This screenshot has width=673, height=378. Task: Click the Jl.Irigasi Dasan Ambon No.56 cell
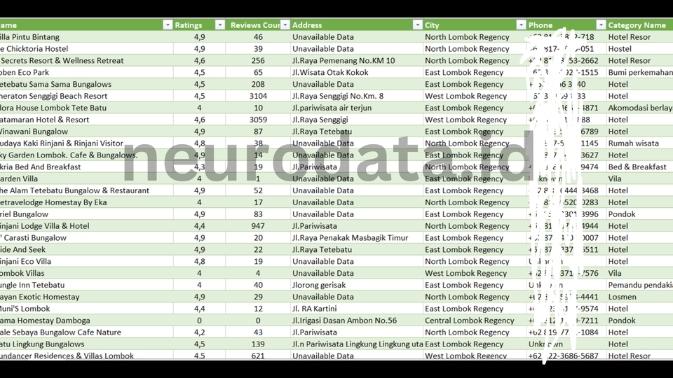[x=344, y=321]
